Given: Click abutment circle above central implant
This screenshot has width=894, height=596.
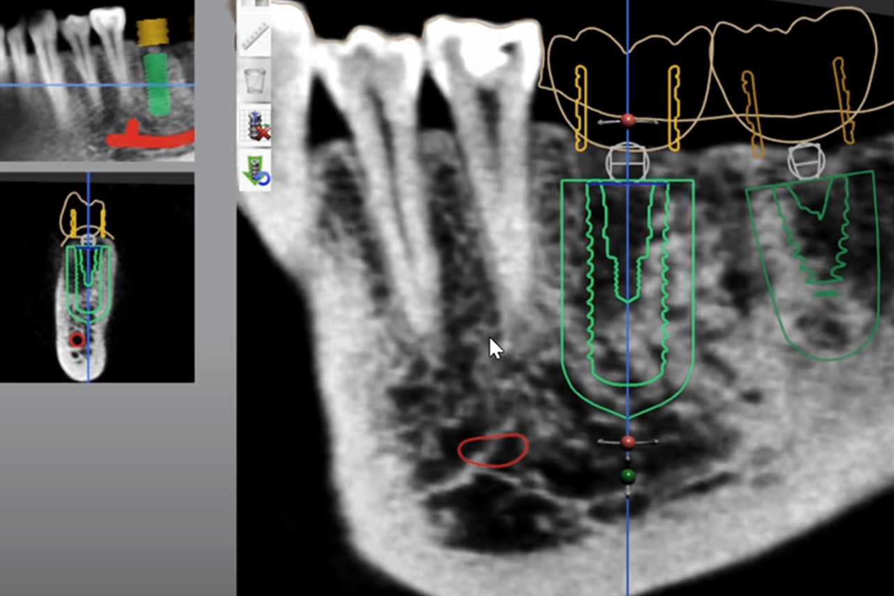Looking at the screenshot, I should [x=627, y=161].
